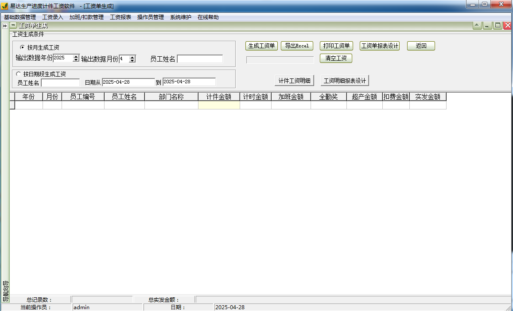Click the >> navigation expand arrow icon
This screenshot has width=513, height=311.
pos(4,25)
